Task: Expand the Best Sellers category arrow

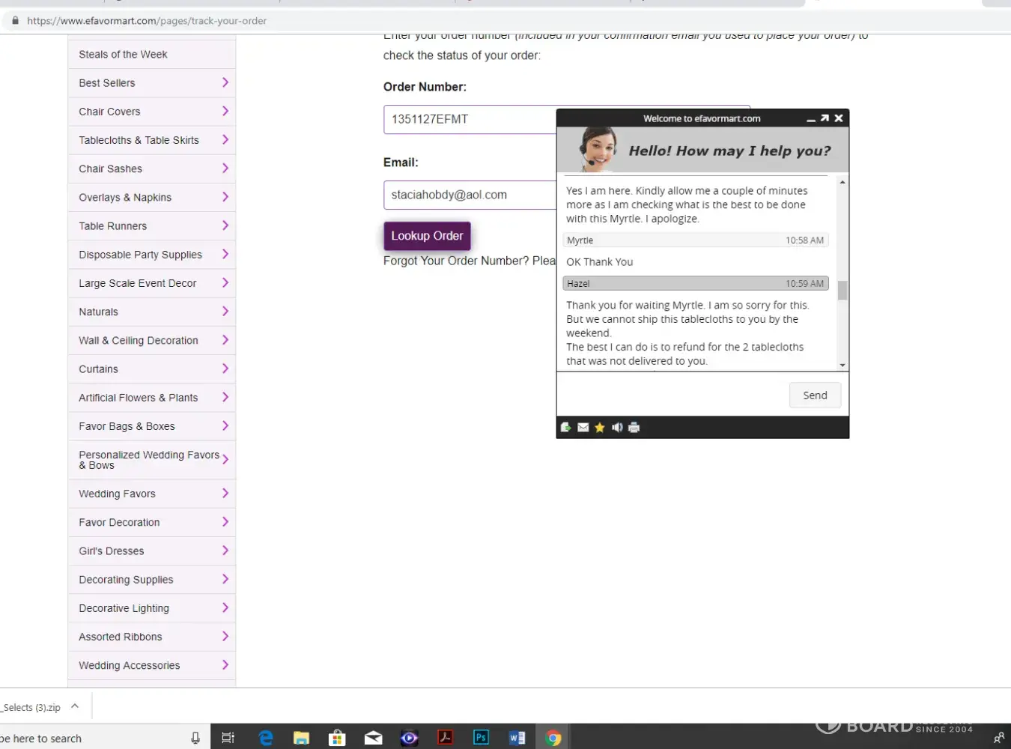Action: coord(225,82)
